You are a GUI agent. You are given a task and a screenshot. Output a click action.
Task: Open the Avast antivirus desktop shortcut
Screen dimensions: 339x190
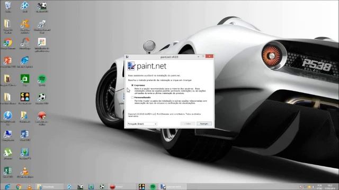click(x=25, y=26)
